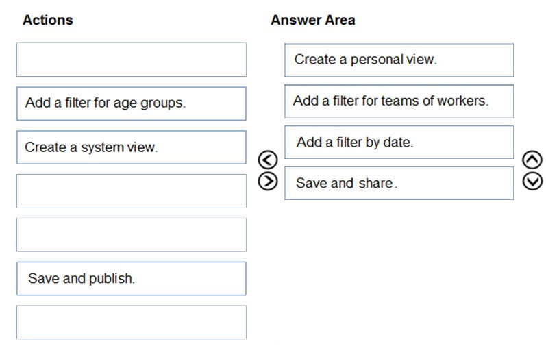Select 'Create a personal view' in Answer Area
The image size is (546, 359).
tap(399, 60)
